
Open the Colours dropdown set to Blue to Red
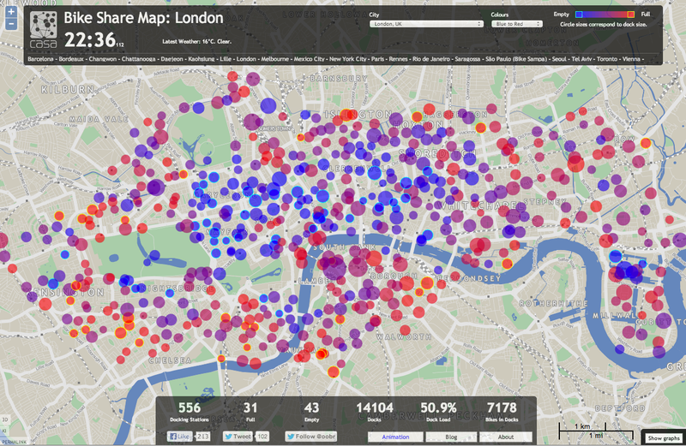[x=517, y=24]
